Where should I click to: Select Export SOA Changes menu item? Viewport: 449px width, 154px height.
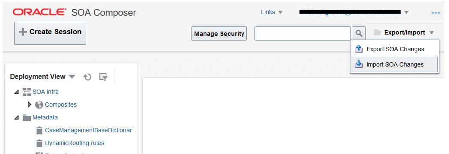pyautogui.click(x=395, y=49)
